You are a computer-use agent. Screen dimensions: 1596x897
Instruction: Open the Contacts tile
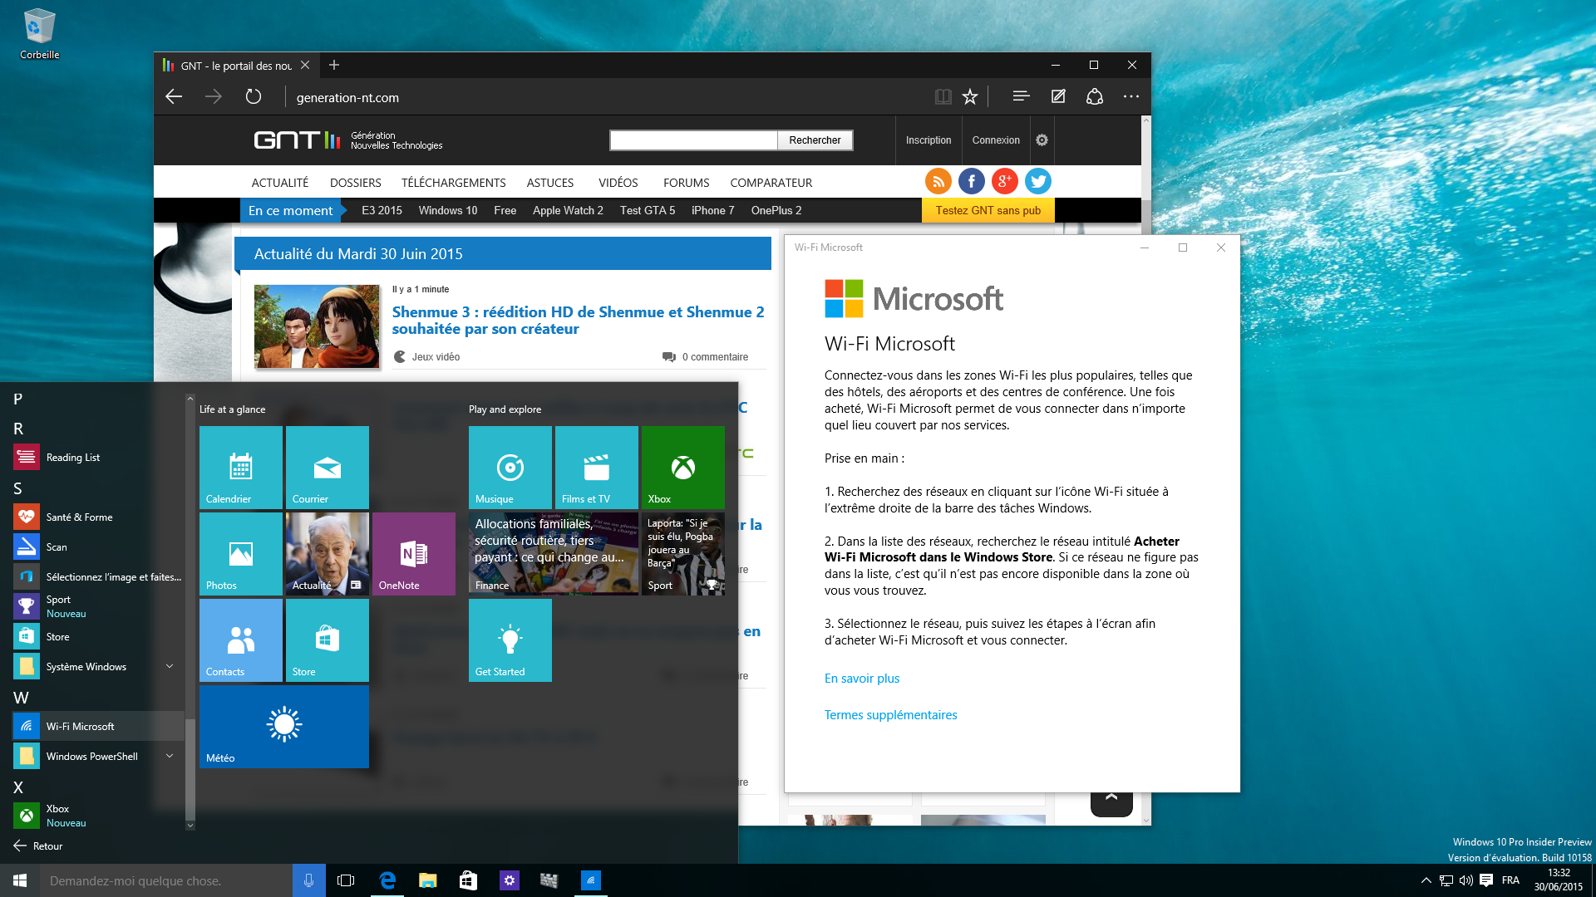click(241, 640)
